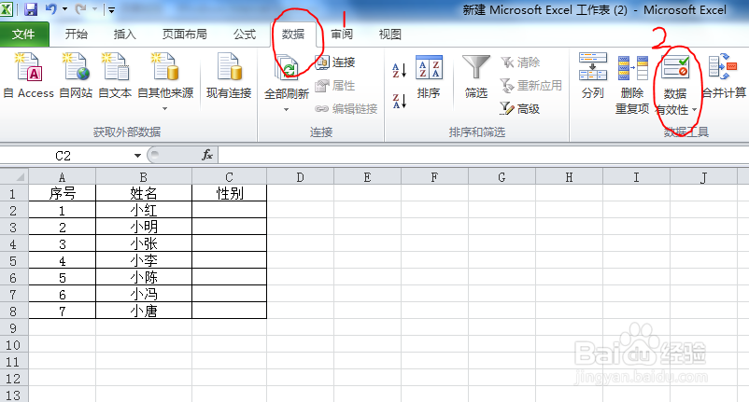Open the Name Box dropdown arrow
The image size is (749, 402).
pyautogui.click(x=137, y=156)
